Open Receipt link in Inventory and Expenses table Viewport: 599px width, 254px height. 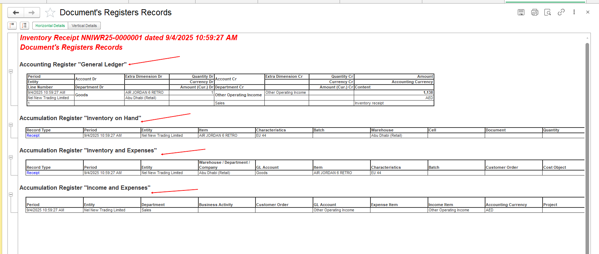pyautogui.click(x=33, y=173)
